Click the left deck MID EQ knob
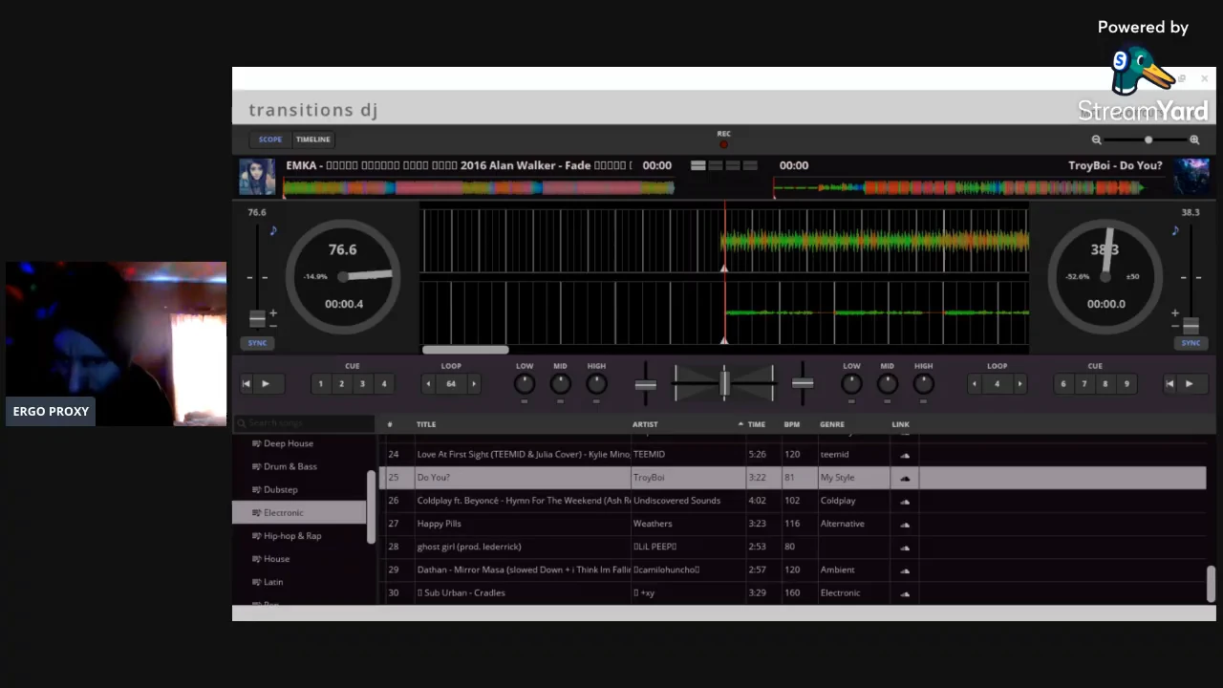 (561, 384)
